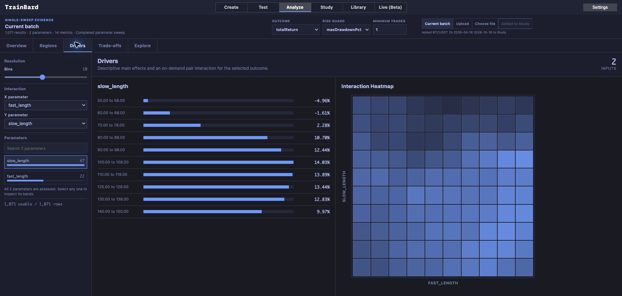Screen dimensions: 622x296
Task: Click the 80.00 to 88.00 band label
Action: [111, 137]
